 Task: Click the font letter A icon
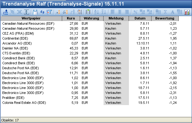(173, 12)
